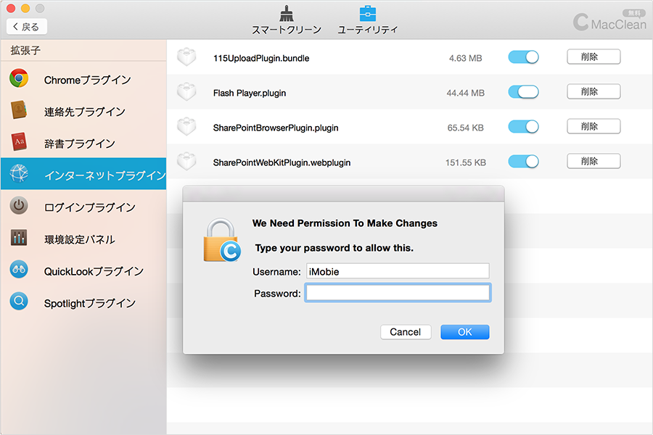Click the contacts plugin book icon

[x=19, y=110]
